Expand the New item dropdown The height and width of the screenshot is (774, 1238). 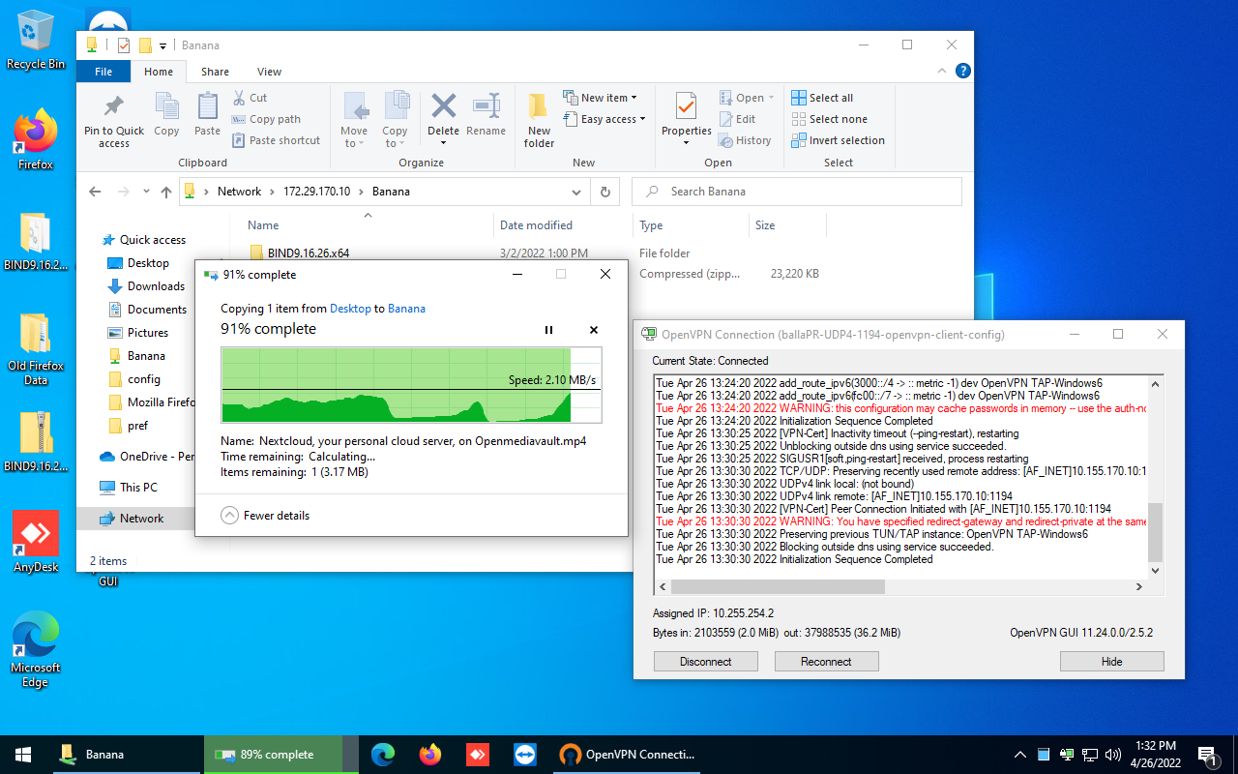[x=609, y=98]
